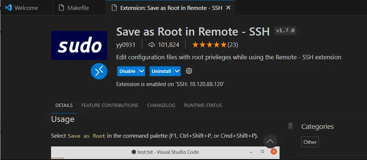Open the Makefile editor tab

tap(80, 8)
